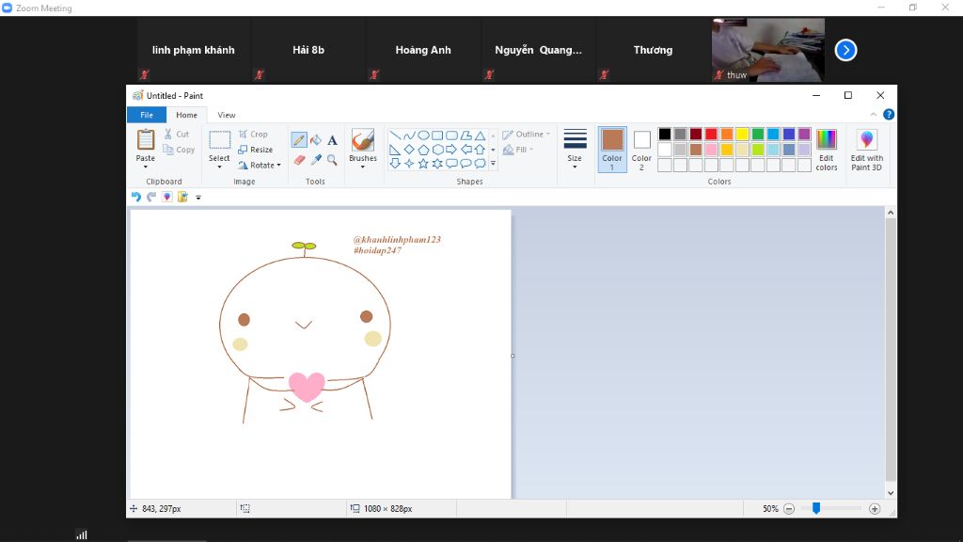The image size is (963, 542).
Task: Select the Fill with color bucket tool
Action: click(316, 140)
